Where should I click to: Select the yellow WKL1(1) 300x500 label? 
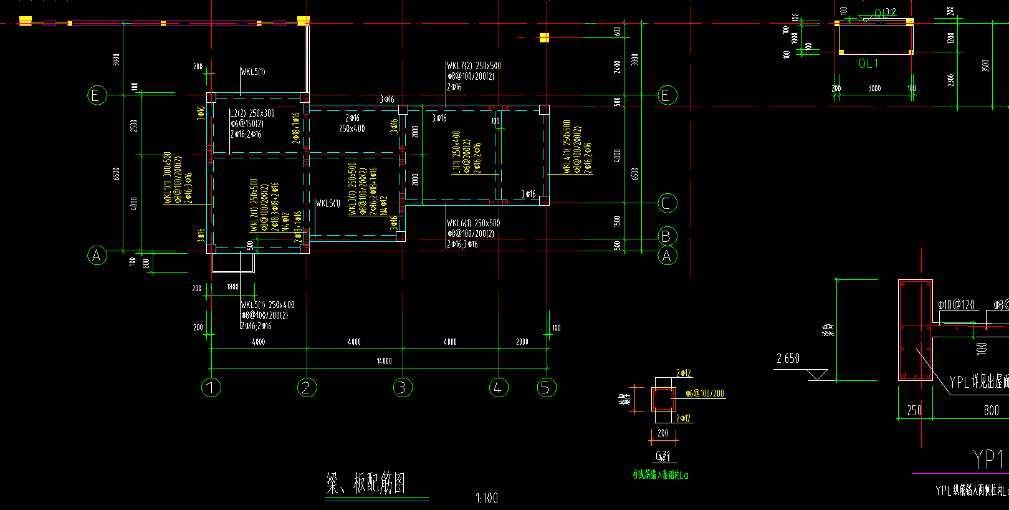click(x=168, y=177)
